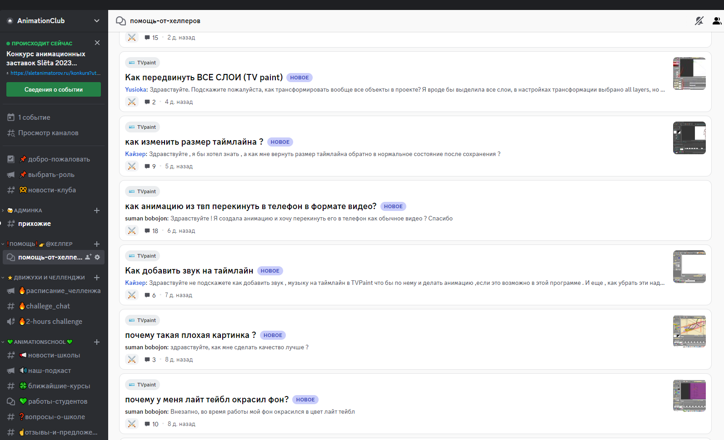Click 18 replies icon on перекинуть post
724x440 pixels.
click(x=147, y=231)
